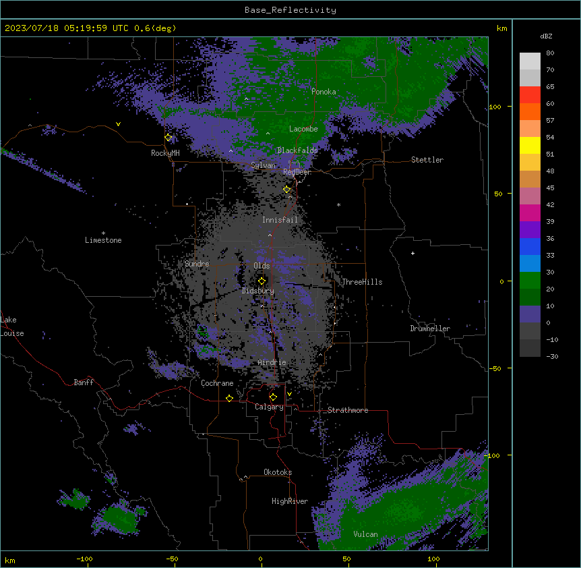Image resolution: width=581 pixels, height=568 pixels.
Task: Click the RockyMH label
Action: click(165, 153)
